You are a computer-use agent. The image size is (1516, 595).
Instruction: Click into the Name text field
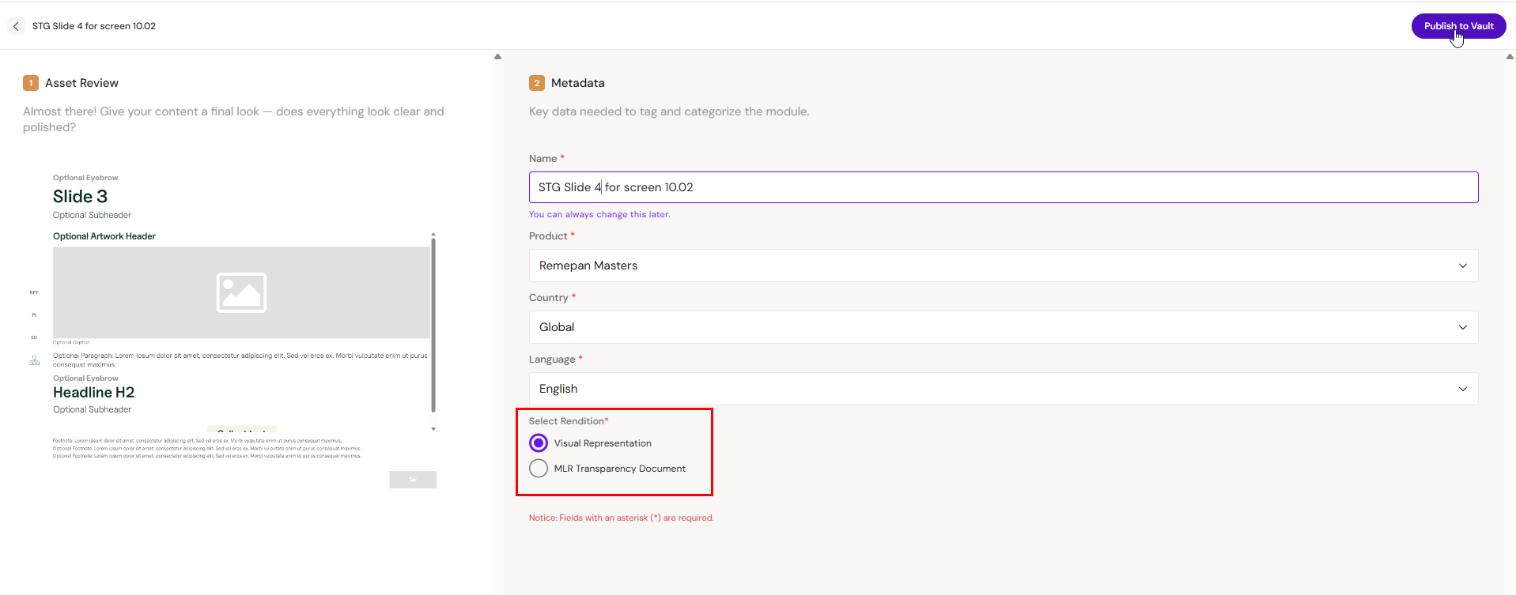click(1003, 187)
